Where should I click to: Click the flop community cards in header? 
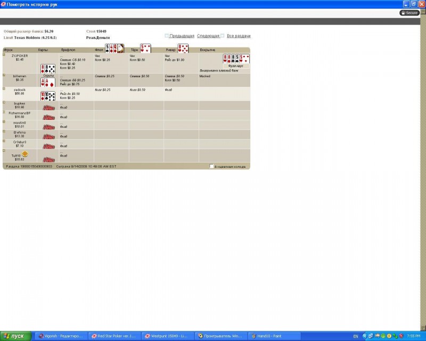[x=114, y=48]
